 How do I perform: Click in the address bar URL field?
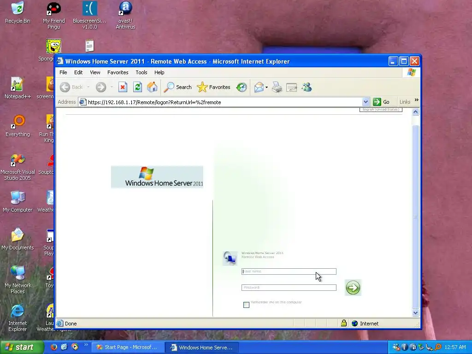point(220,102)
